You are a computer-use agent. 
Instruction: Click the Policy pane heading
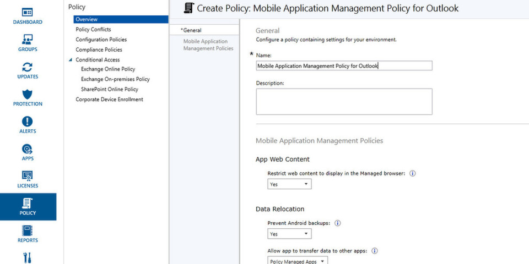[77, 7]
